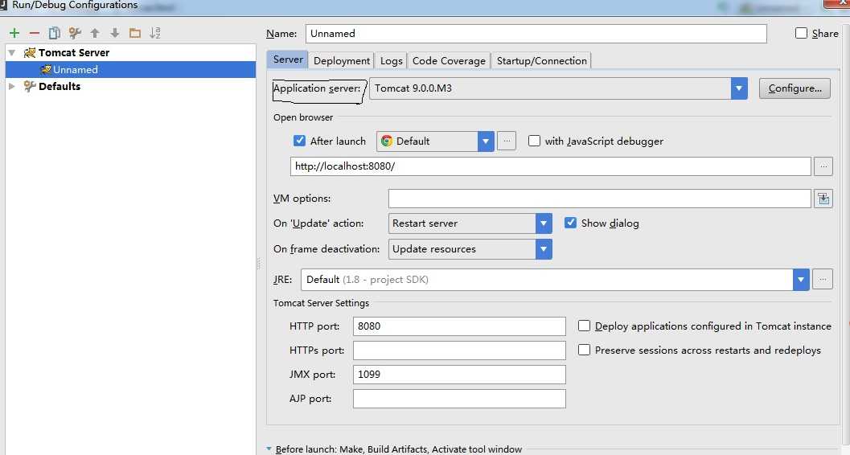The height and width of the screenshot is (455, 850).
Task: Enable with JavaScript debugger
Action: tap(535, 141)
